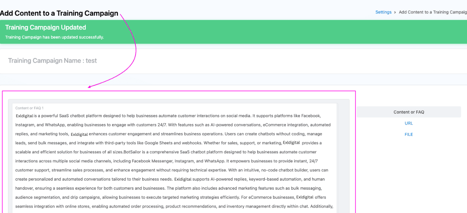Click the 'Content or FAQ 1' field label
467x213 pixels.
coord(30,108)
